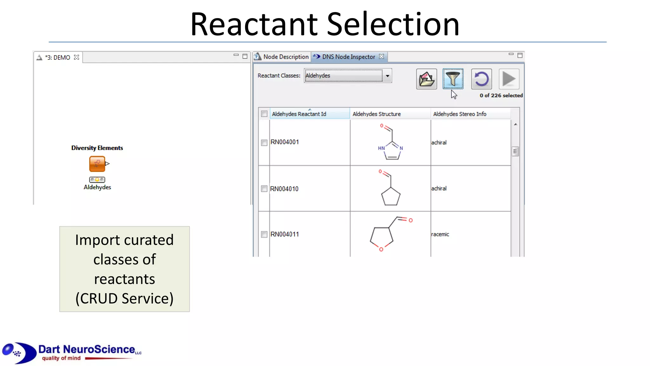
Task: Click the grey play/execute button
Action: pyautogui.click(x=509, y=79)
